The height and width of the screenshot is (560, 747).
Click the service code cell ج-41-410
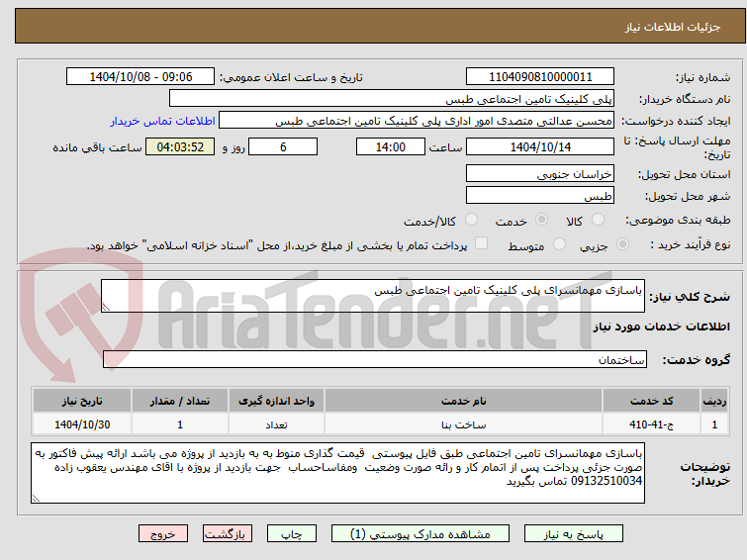(x=651, y=424)
